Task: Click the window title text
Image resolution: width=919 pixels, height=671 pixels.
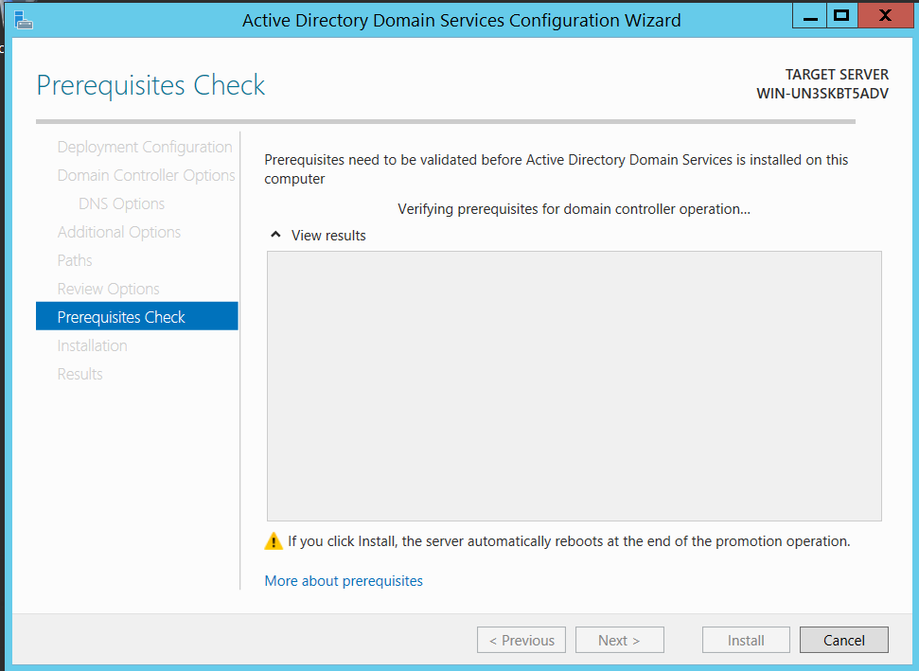Action: 461,21
